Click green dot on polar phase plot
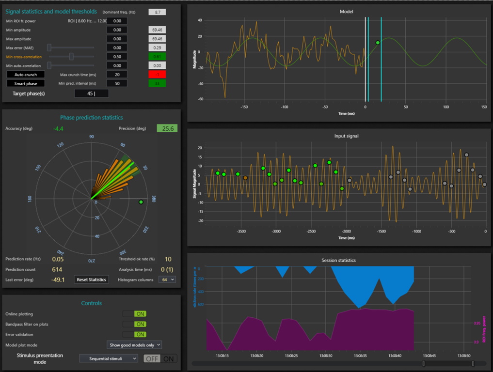 pyautogui.click(x=141, y=202)
